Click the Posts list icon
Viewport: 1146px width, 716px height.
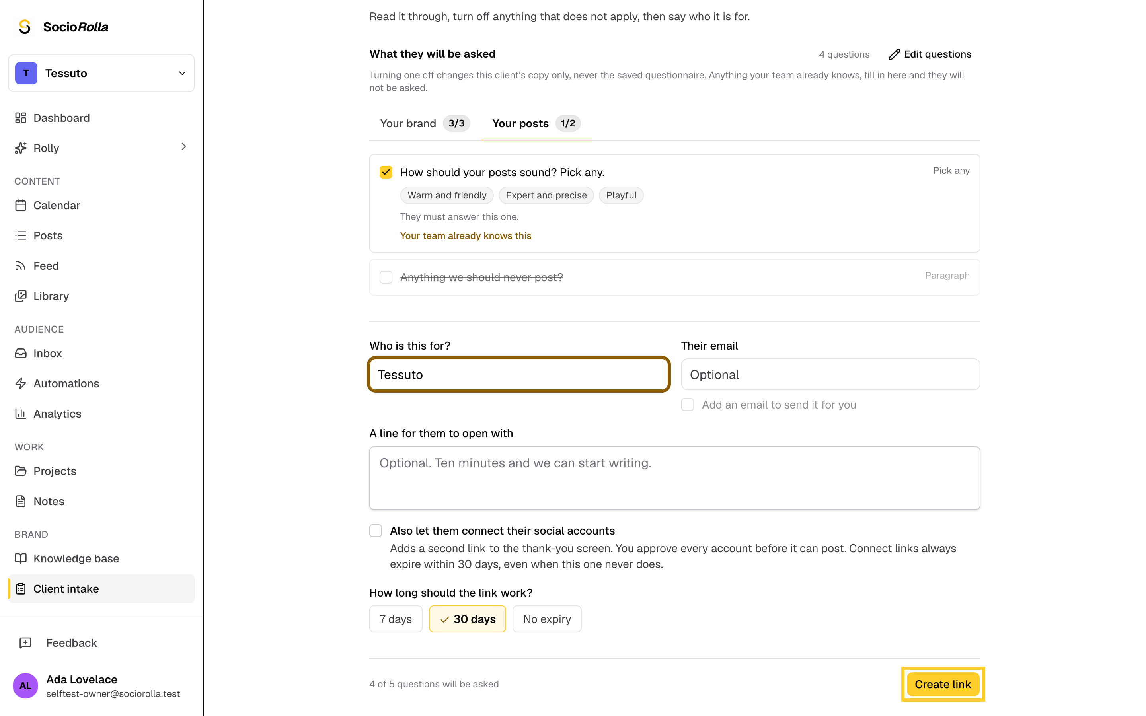click(x=20, y=236)
